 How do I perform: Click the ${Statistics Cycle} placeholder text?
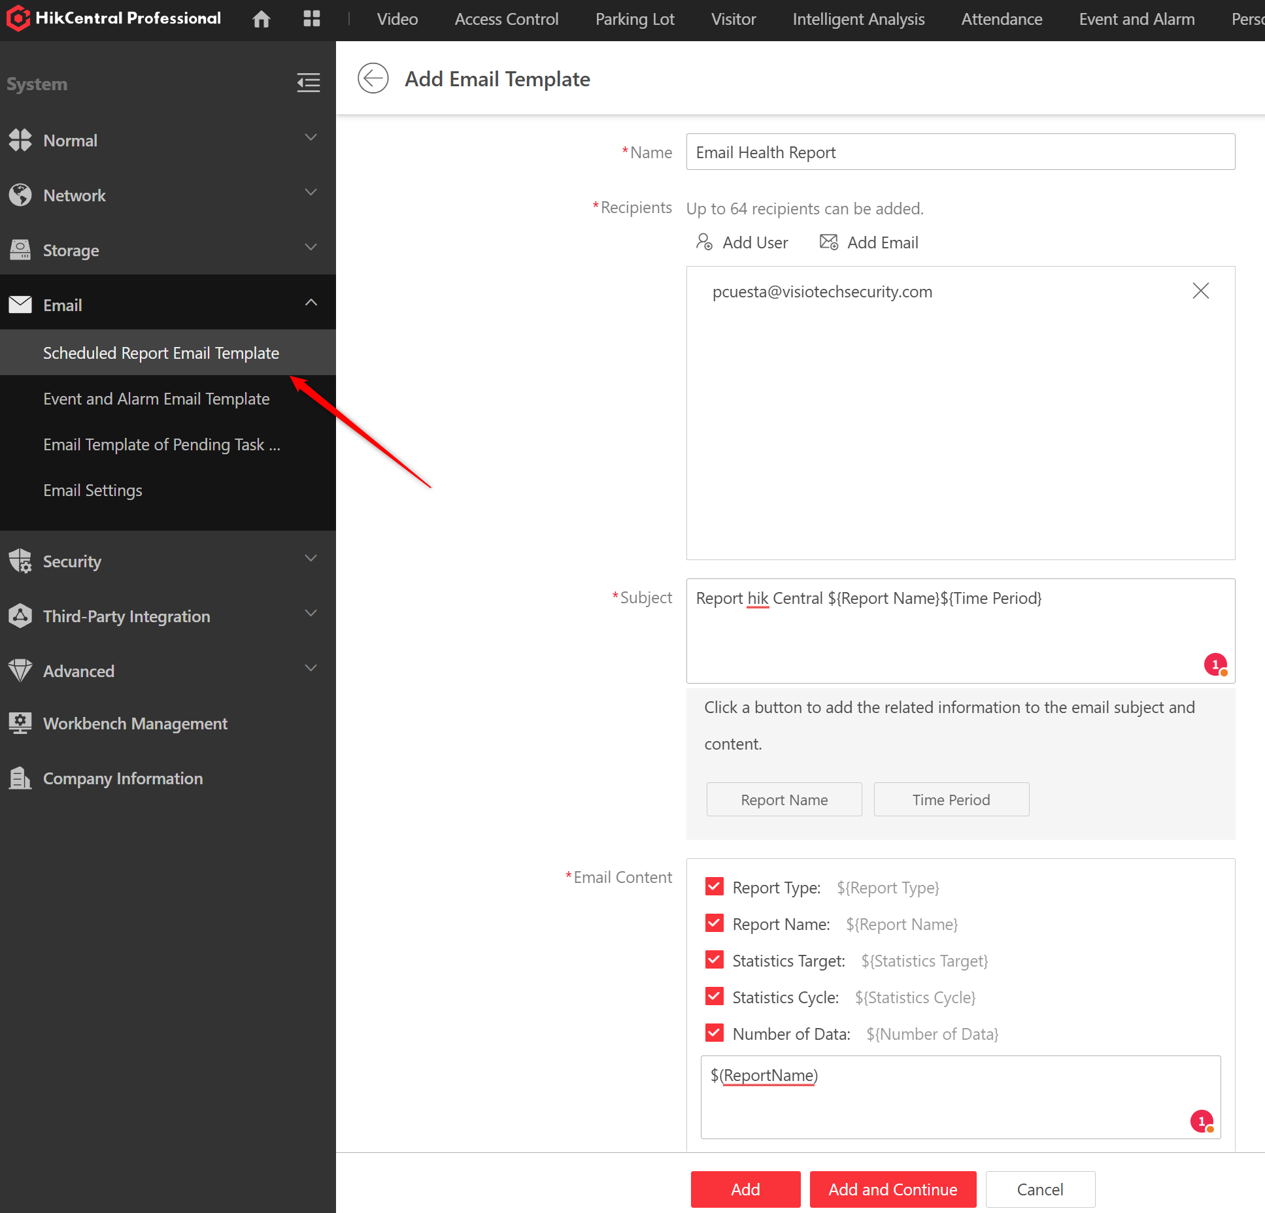tap(915, 997)
